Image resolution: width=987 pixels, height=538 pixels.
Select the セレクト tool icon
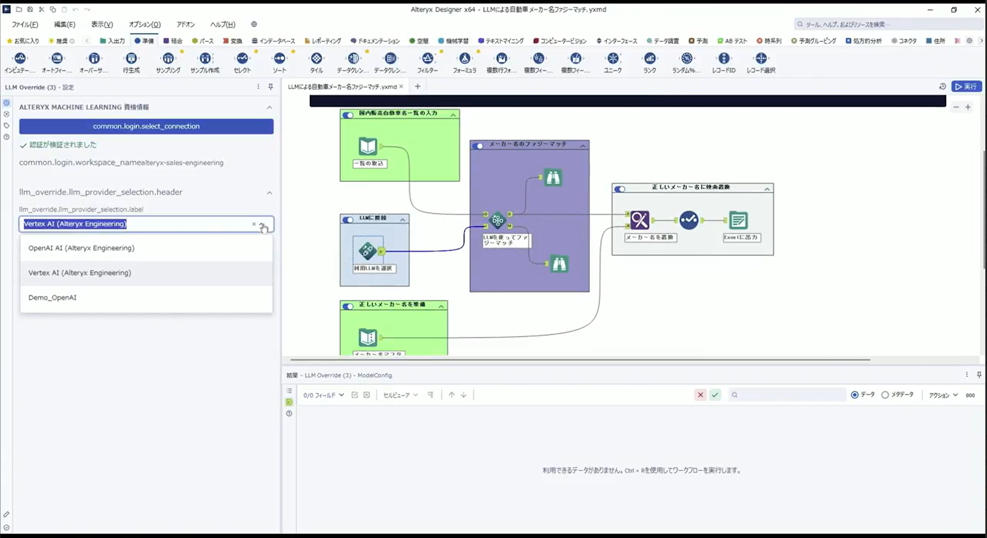(242, 58)
